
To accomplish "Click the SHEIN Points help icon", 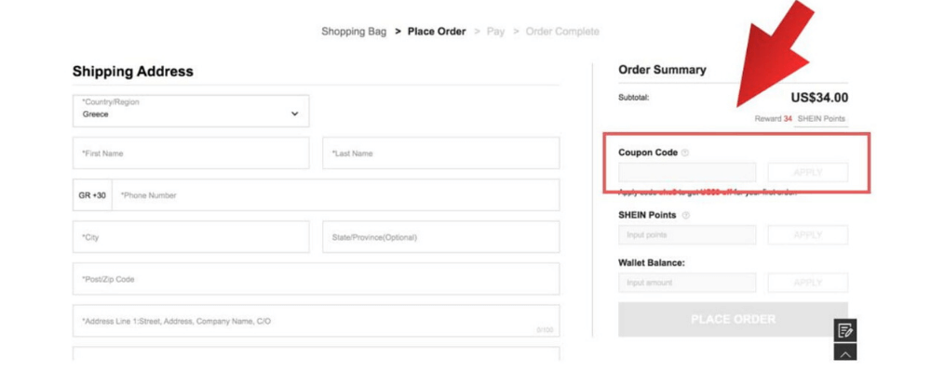I will tap(686, 216).
